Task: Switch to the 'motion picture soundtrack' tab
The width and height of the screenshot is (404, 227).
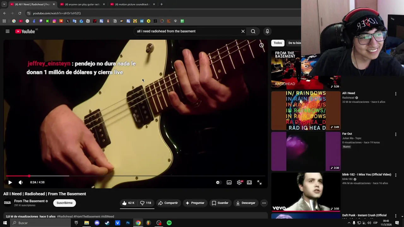Action: pos(132,4)
